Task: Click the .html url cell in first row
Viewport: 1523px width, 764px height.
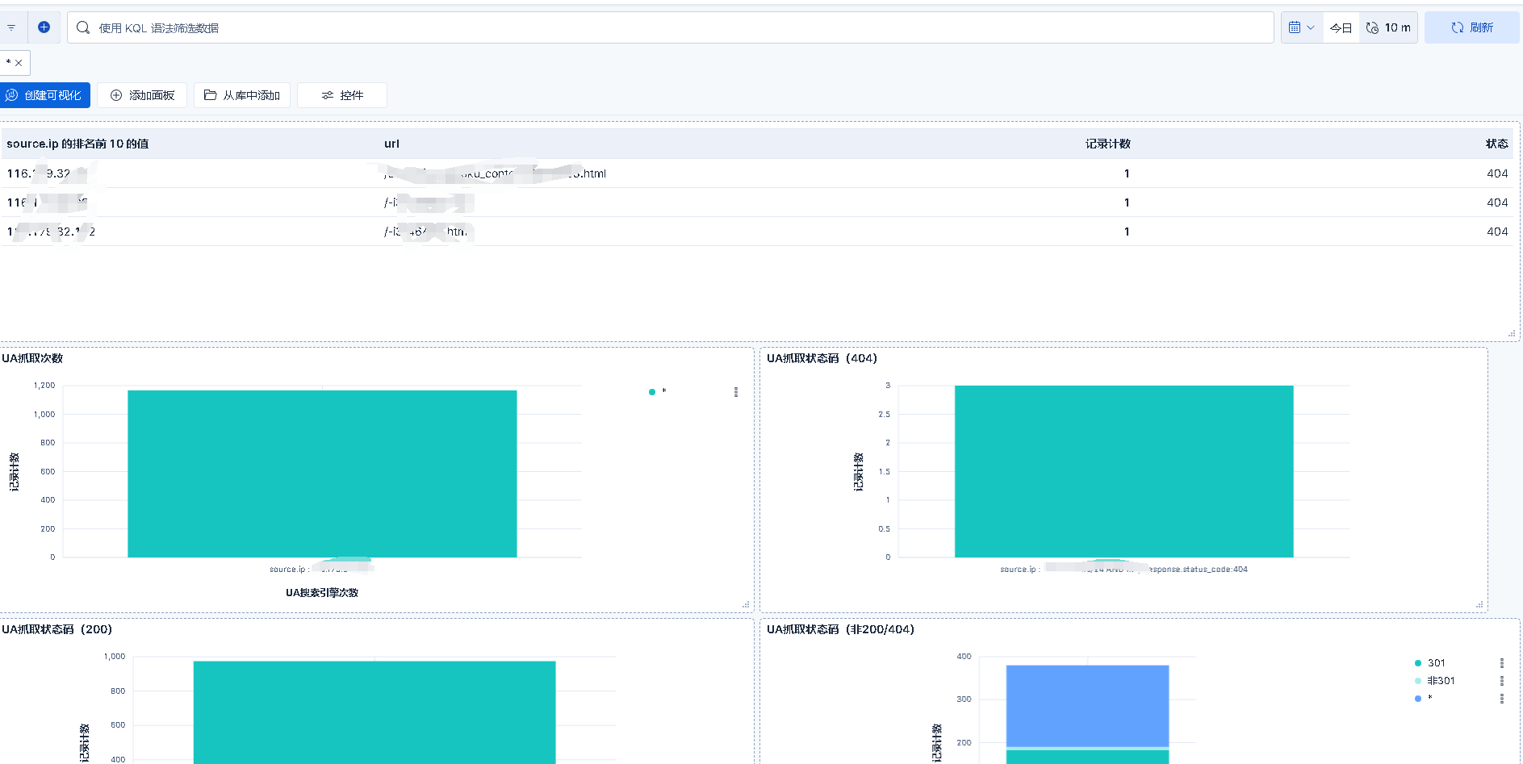Action: [x=495, y=173]
